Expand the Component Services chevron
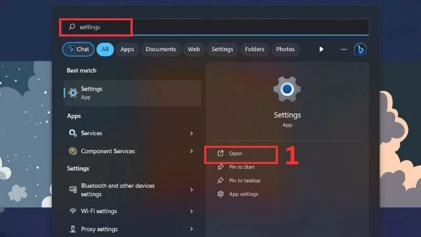 pyautogui.click(x=192, y=151)
